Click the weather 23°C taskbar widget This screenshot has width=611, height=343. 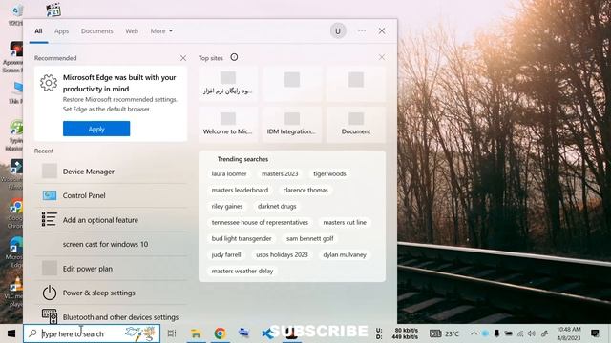pos(444,333)
